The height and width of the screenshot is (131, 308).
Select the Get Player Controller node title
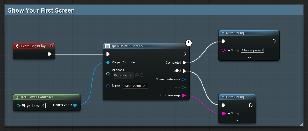[37, 97]
